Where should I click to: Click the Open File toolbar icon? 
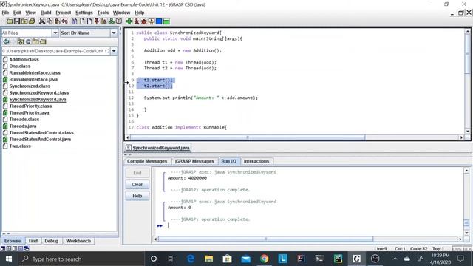point(10,21)
